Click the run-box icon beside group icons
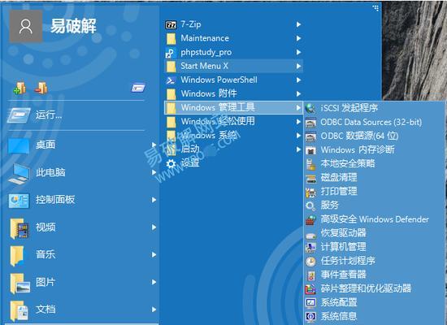This screenshot has width=447, height=325. (x=138, y=88)
